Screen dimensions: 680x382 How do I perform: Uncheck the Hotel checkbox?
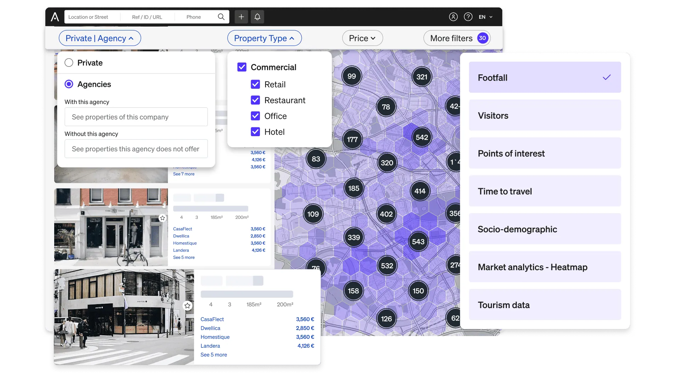255,132
